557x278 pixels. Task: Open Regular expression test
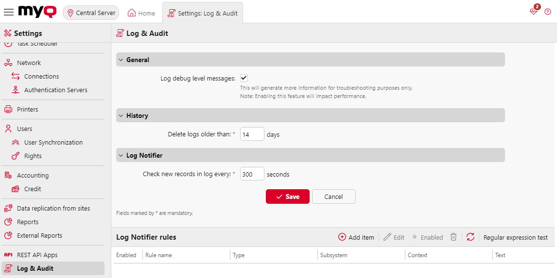(x=515, y=237)
